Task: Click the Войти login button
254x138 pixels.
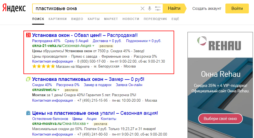Action: pos(237,8)
